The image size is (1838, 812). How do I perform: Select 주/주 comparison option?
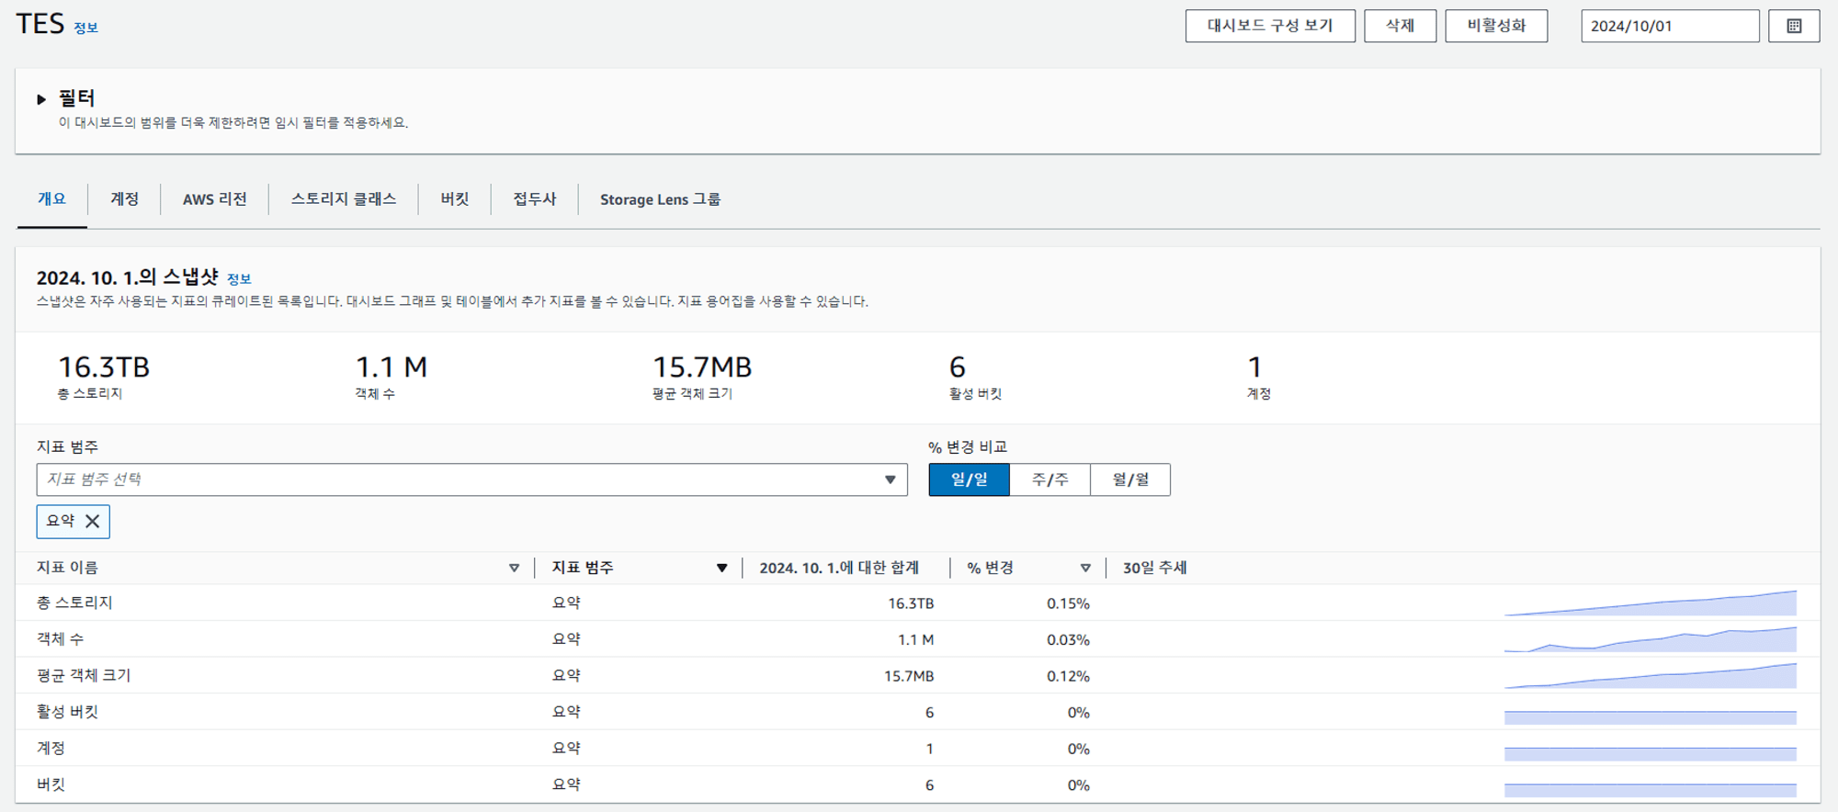click(x=1049, y=479)
